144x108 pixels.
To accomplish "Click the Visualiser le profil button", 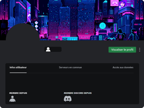I will [122, 50].
